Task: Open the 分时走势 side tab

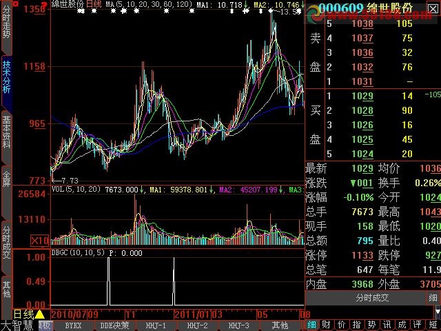Action: [6, 29]
